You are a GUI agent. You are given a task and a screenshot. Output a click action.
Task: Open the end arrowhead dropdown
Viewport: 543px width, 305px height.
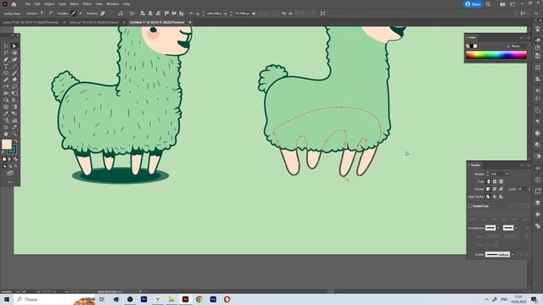point(517,228)
